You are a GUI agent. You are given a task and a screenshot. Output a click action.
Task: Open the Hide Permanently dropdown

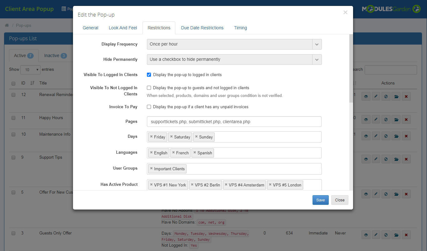317,59
